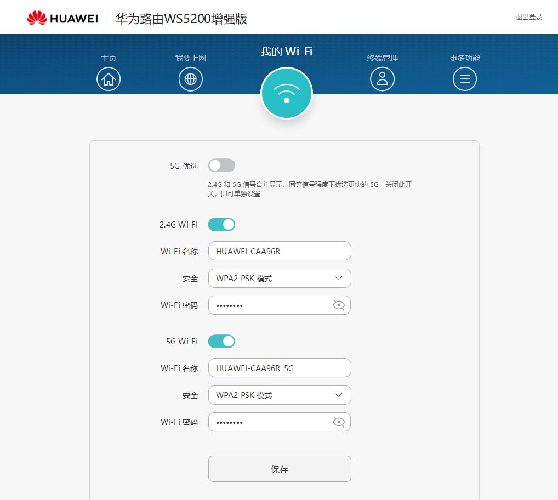Viewport: 558px width, 500px height.
Task: Disable the 5G Wi-Fi switch
Action: [x=221, y=341]
